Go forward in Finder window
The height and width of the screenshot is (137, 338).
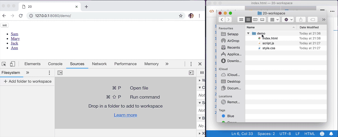228,20
